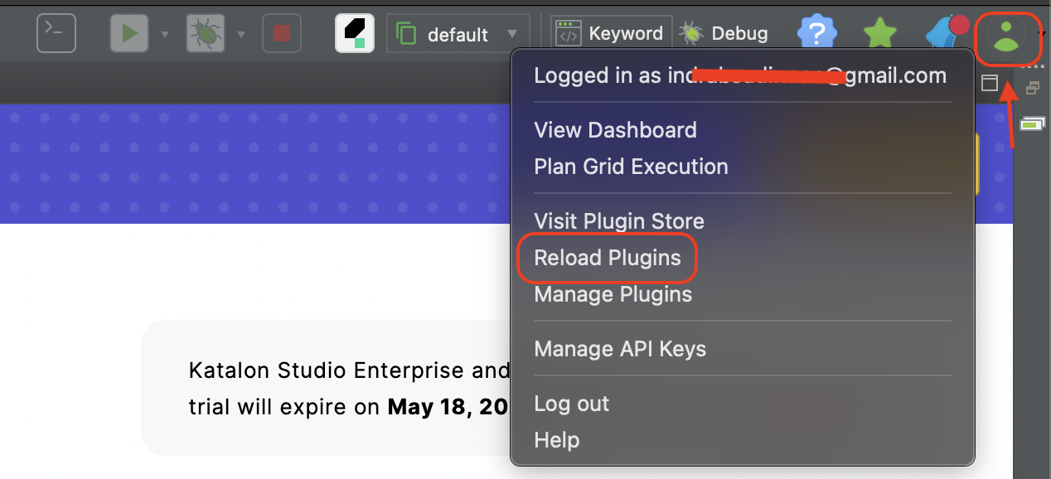Maximize the editor panel with the square icon

990,83
